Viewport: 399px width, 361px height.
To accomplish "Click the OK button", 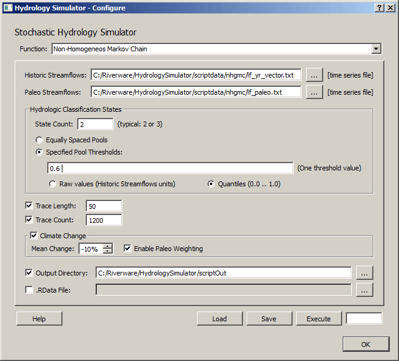I will [x=366, y=345].
